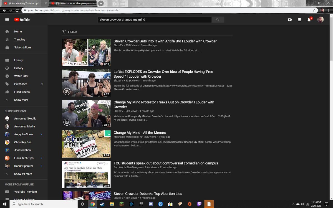Image resolution: width=333 pixels, height=208 pixels.
Task: Open Twitch from the taskbar
Action: tap(200, 204)
